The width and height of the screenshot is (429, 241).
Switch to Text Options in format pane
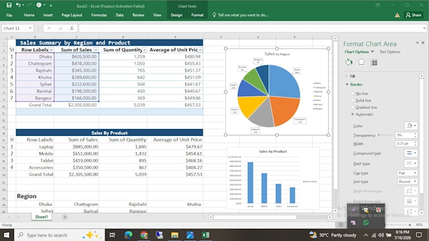(x=390, y=52)
